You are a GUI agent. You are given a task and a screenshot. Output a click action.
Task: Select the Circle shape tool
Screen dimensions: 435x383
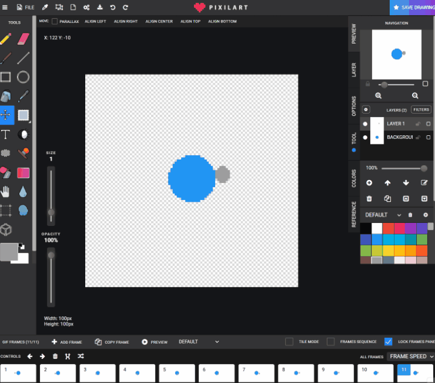[24, 77]
